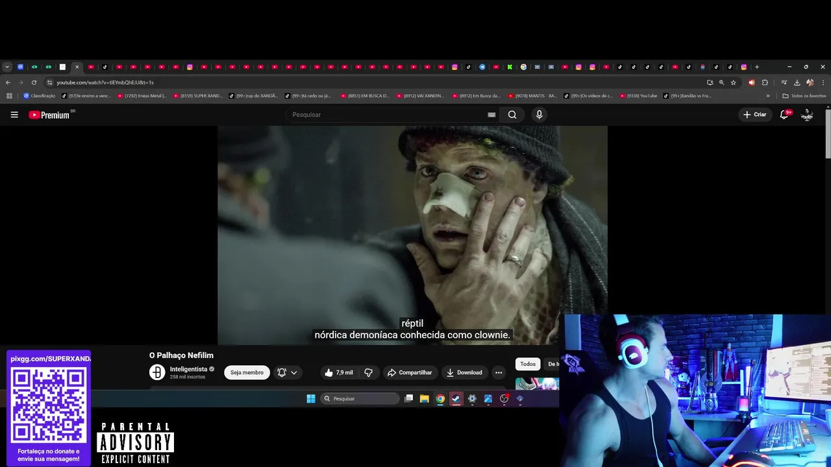
Task: Show more bookmarks with double chevron
Action: point(768,96)
